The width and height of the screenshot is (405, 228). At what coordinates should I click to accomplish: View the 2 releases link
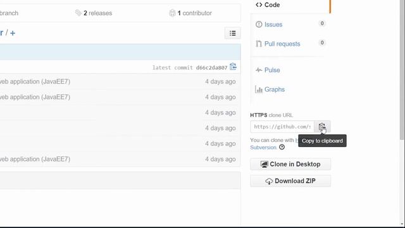click(x=97, y=13)
